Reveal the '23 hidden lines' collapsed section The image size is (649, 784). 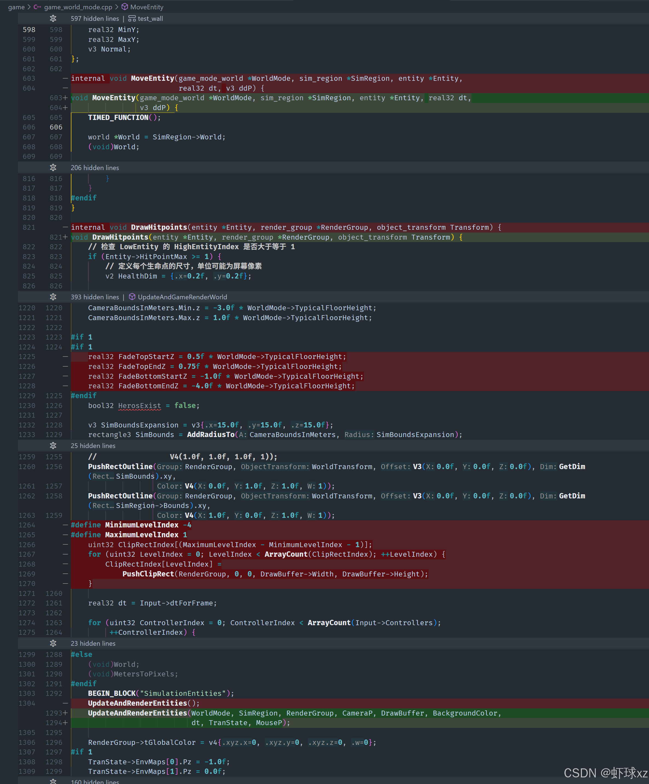point(93,643)
